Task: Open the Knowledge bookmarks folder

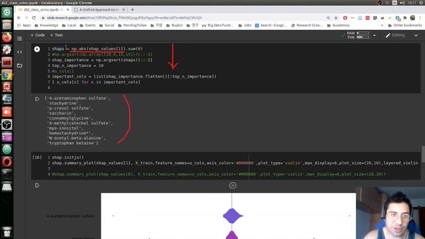Action: [x=46, y=25]
